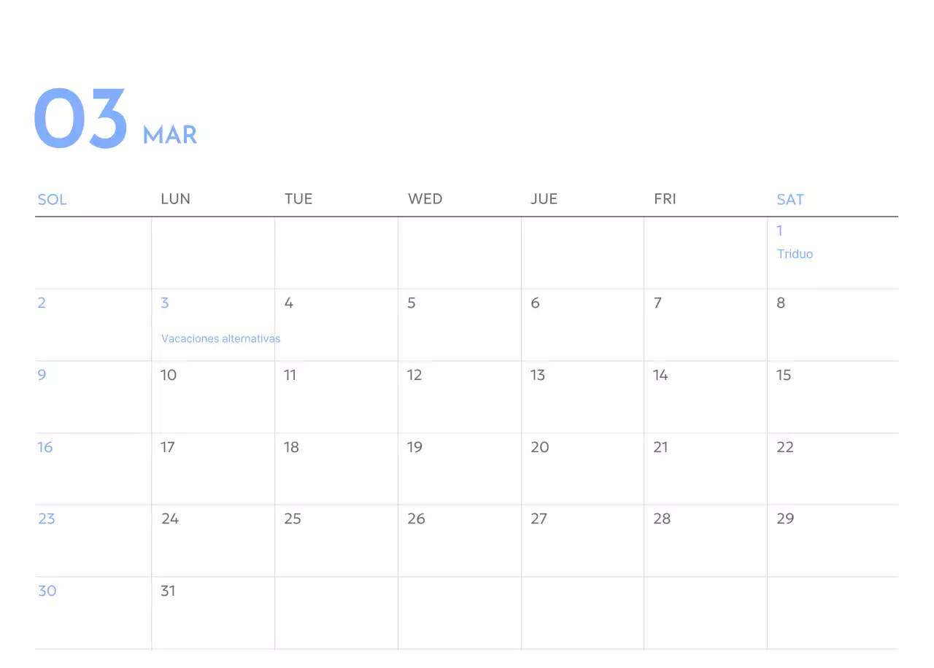Select the MAR month label

point(169,135)
